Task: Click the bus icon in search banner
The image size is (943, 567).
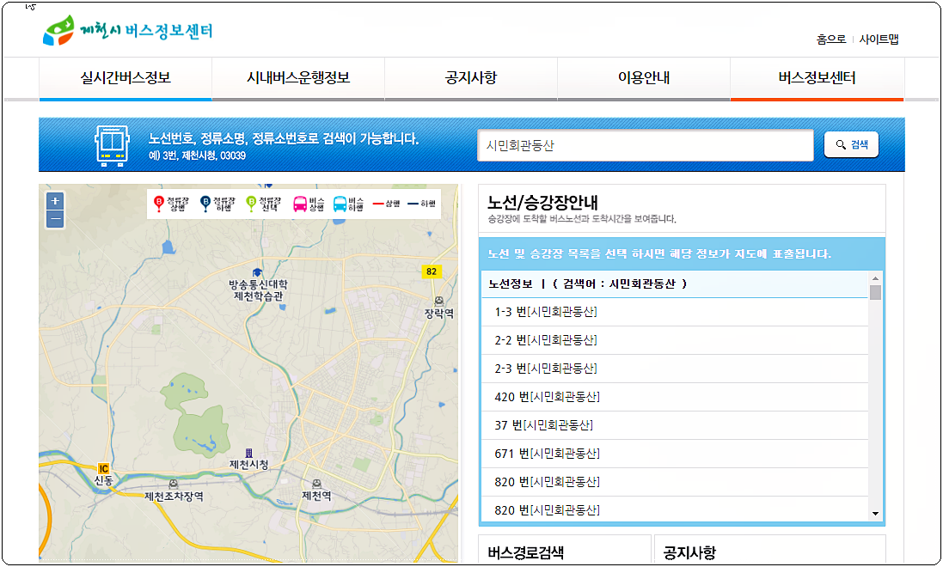Action: [112, 145]
